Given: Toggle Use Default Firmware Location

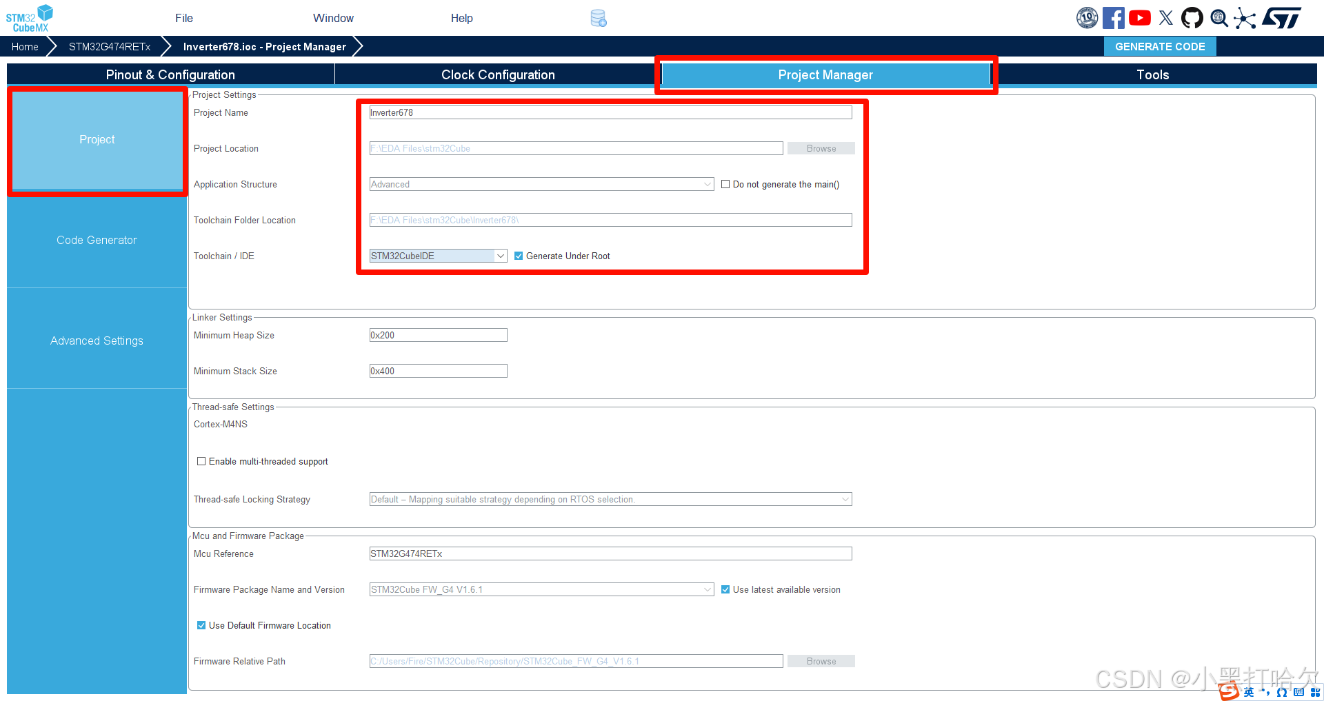Looking at the screenshot, I should [x=201, y=625].
